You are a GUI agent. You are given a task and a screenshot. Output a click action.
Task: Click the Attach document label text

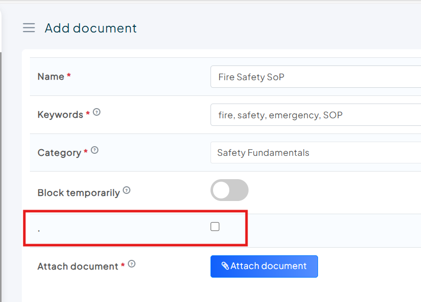point(78,266)
